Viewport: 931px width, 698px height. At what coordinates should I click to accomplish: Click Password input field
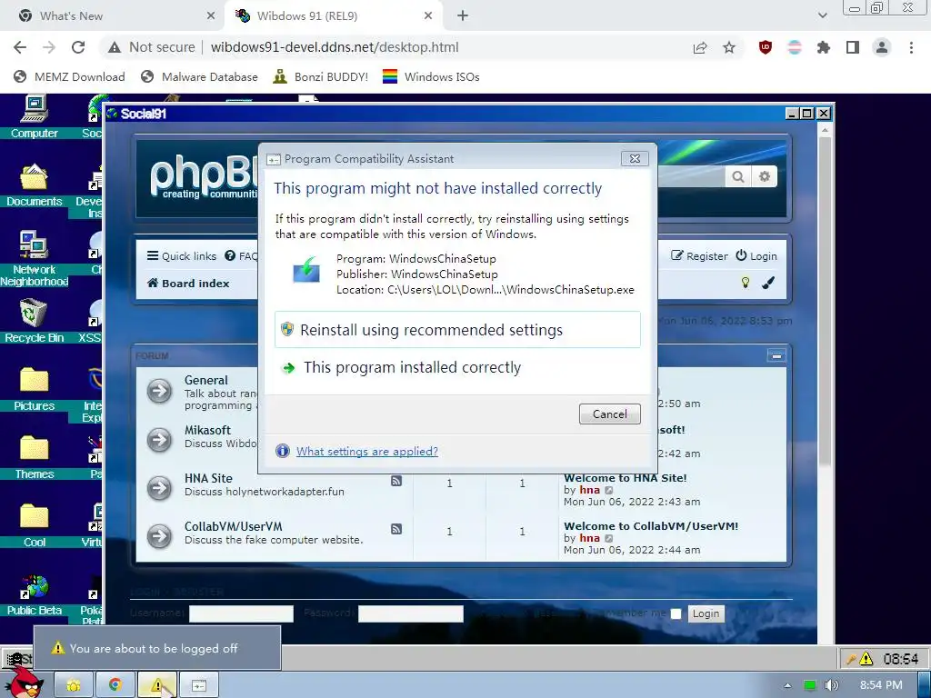pyautogui.click(x=410, y=613)
